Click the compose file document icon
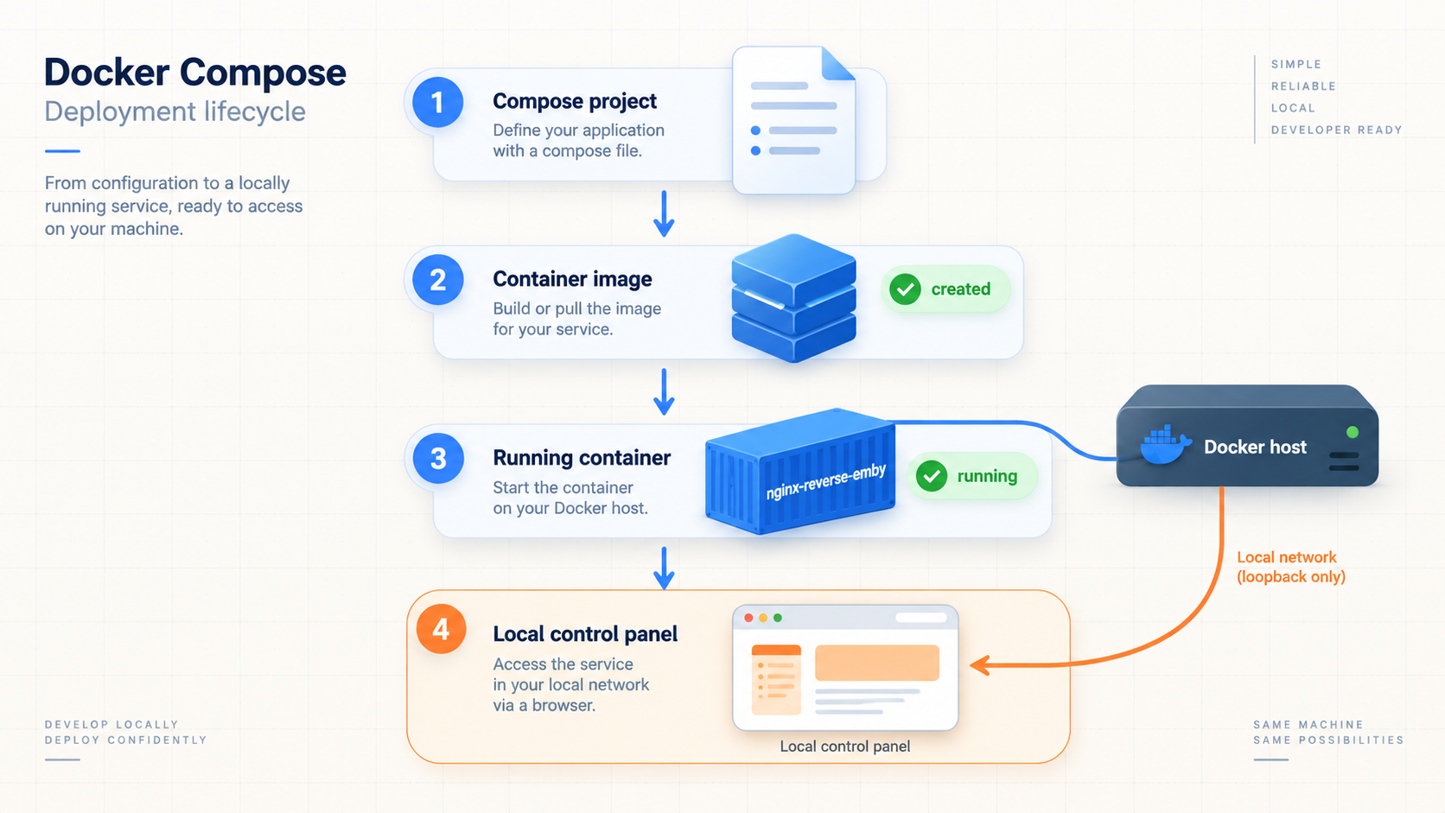The height and width of the screenshot is (813, 1445). click(x=793, y=120)
